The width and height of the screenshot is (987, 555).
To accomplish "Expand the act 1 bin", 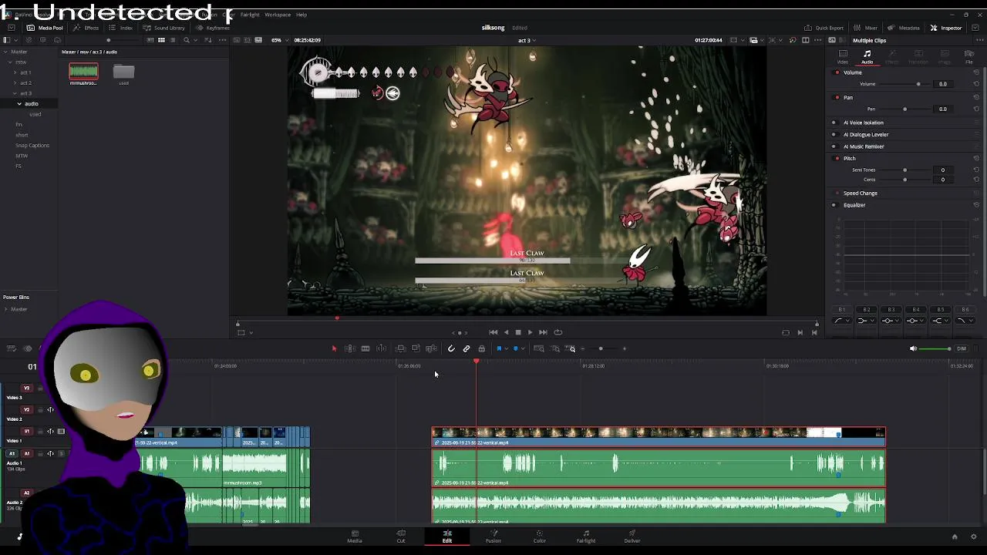I will pyautogui.click(x=15, y=72).
